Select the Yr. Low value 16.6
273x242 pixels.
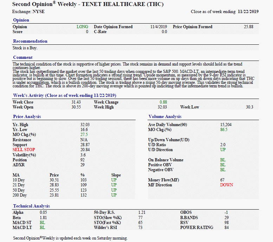pyautogui.click(x=84, y=130)
